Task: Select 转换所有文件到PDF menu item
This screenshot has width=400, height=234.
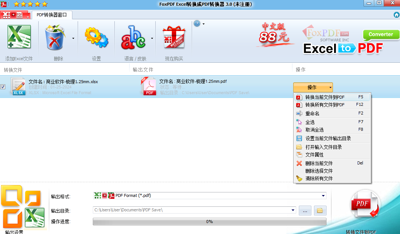Action: [333, 105]
